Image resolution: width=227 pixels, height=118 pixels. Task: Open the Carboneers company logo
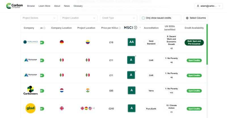click(30, 90)
